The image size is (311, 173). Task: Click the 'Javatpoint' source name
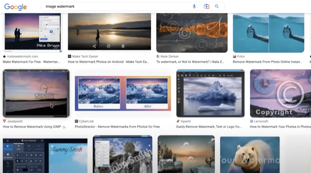point(15,121)
